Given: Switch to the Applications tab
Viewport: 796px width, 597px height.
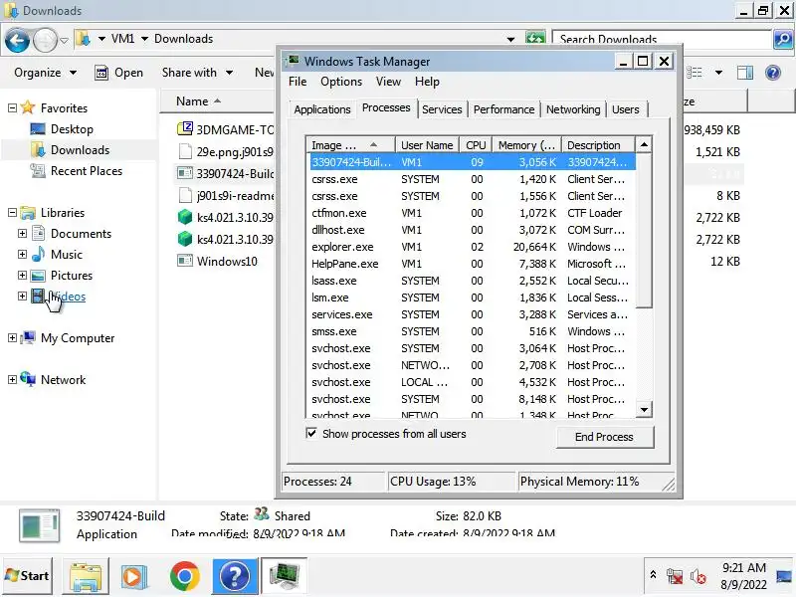Looking at the screenshot, I should click(x=321, y=109).
